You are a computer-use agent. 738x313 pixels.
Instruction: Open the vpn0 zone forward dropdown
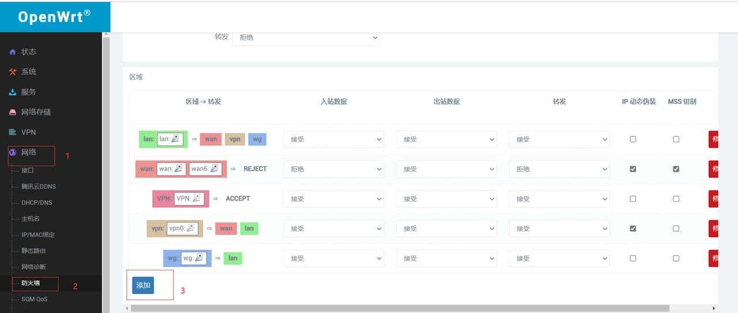tap(559, 228)
